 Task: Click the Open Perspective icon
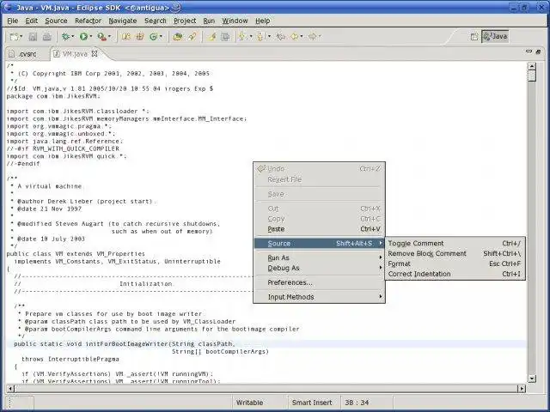(474, 36)
